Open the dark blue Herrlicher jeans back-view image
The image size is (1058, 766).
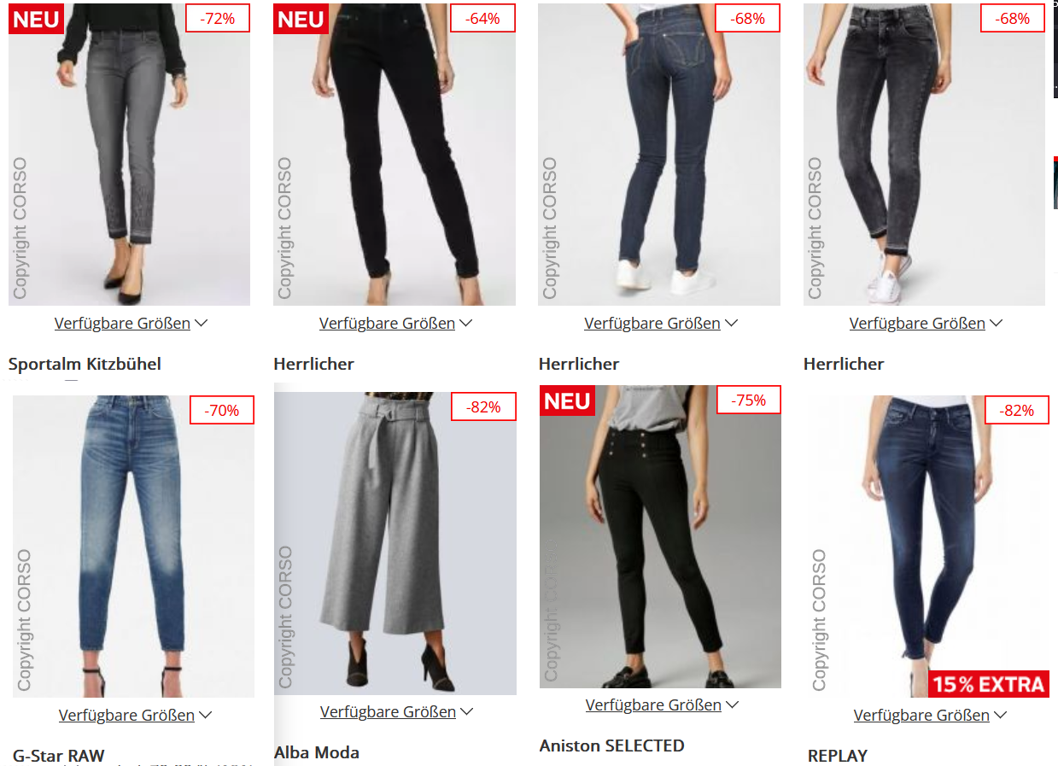point(659,155)
